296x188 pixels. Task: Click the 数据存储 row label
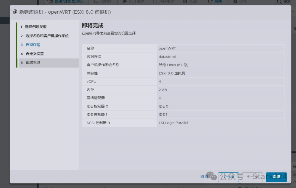(94, 57)
